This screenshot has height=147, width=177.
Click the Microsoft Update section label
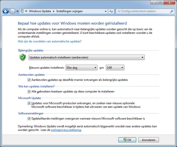tap(30, 98)
